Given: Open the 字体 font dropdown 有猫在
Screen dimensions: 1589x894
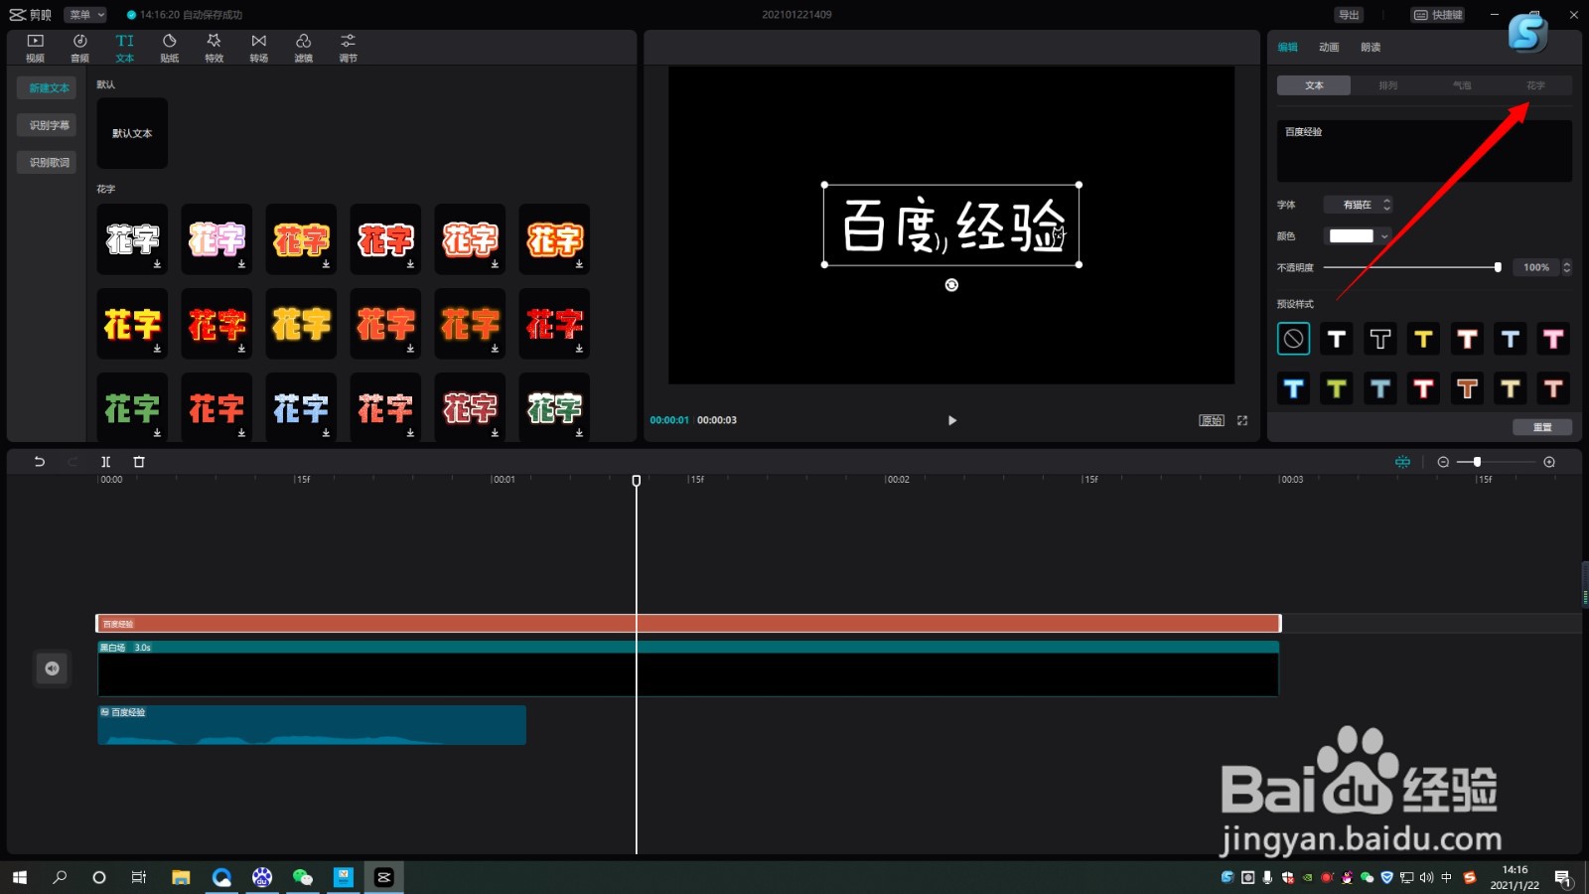Looking at the screenshot, I should click(x=1359, y=205).
